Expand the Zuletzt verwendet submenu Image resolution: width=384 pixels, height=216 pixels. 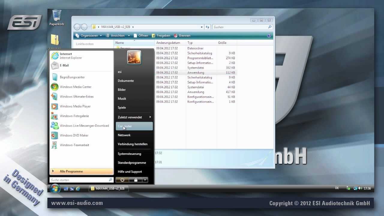click(x=134, y=117)
